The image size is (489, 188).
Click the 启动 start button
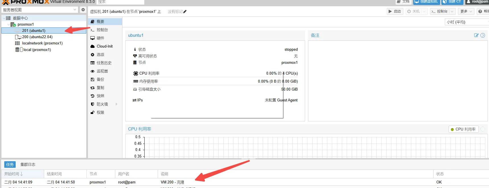[x=395, y=11]
